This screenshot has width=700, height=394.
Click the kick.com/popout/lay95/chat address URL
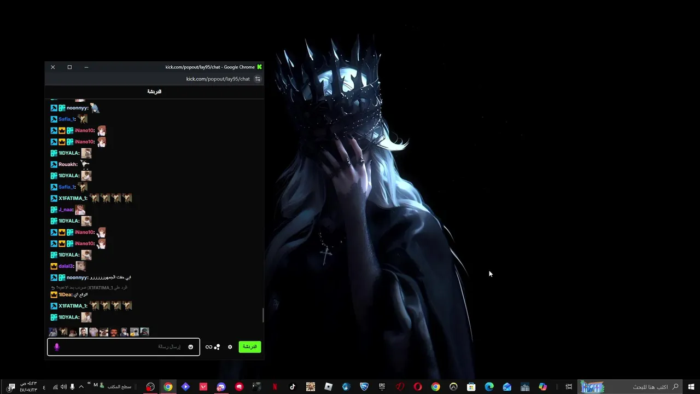point(218,79)
